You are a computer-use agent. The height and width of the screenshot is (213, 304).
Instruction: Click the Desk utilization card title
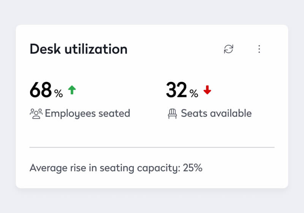78,49
